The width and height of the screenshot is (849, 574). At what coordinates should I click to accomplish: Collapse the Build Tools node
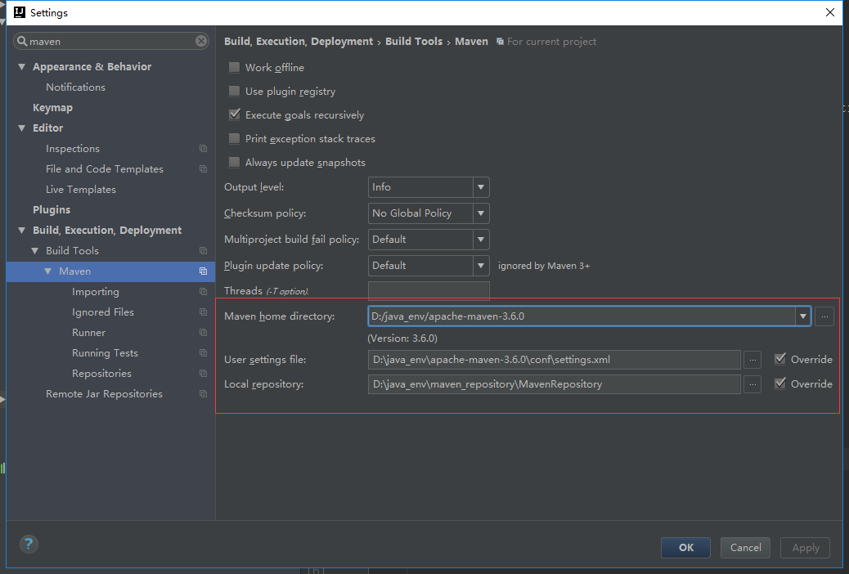(x=34, y=251)
